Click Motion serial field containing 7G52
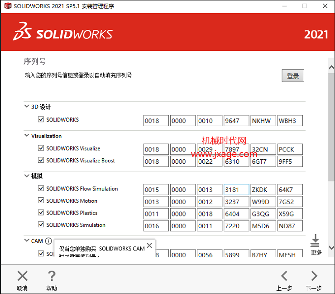This screenshot has width=335, height=294. pos(290,202)
